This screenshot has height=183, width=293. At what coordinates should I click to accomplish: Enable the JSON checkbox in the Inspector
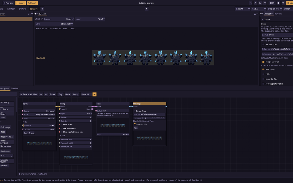[263, 74]
